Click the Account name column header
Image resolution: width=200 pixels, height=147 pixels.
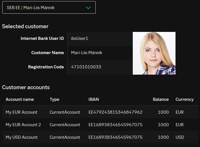point(20,99)
